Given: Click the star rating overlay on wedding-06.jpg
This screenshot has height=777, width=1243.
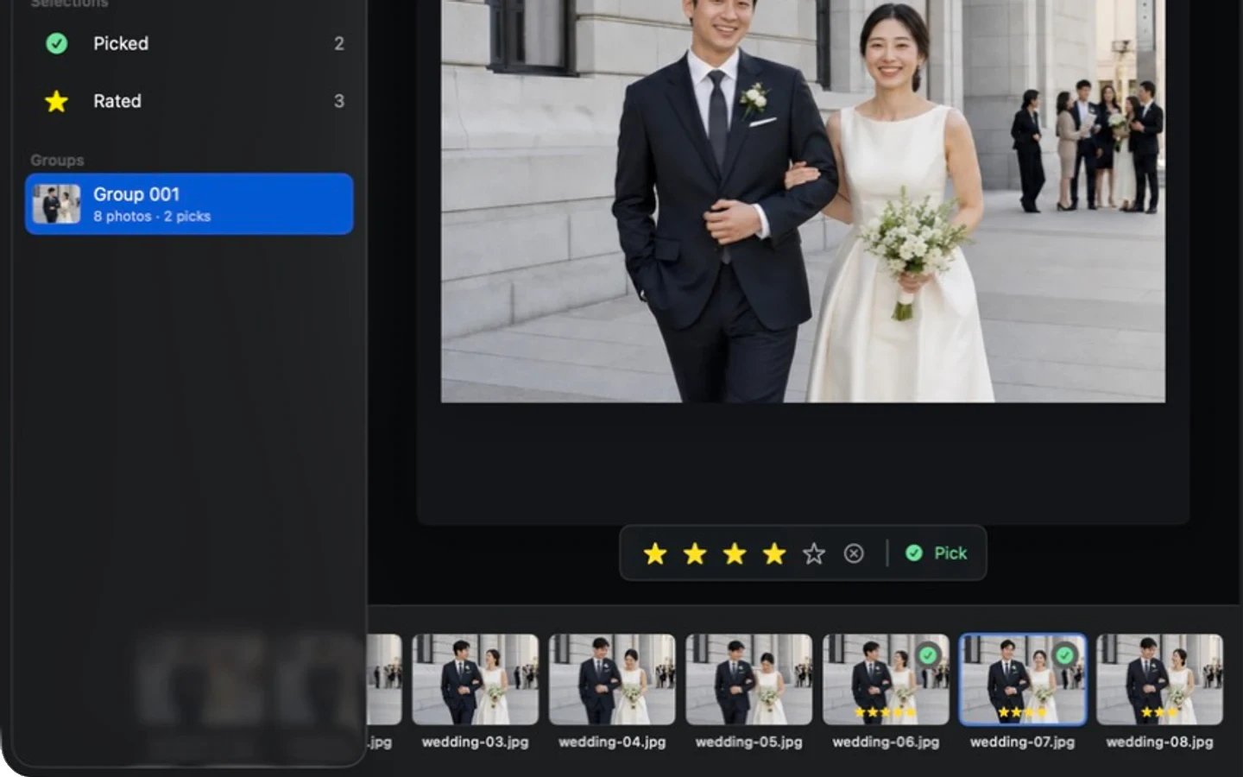Looking at the screenshot, I should click(x=885, y=712).
